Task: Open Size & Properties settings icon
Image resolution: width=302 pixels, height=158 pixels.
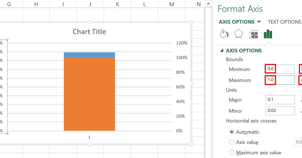Action: [x=254, y=34]
